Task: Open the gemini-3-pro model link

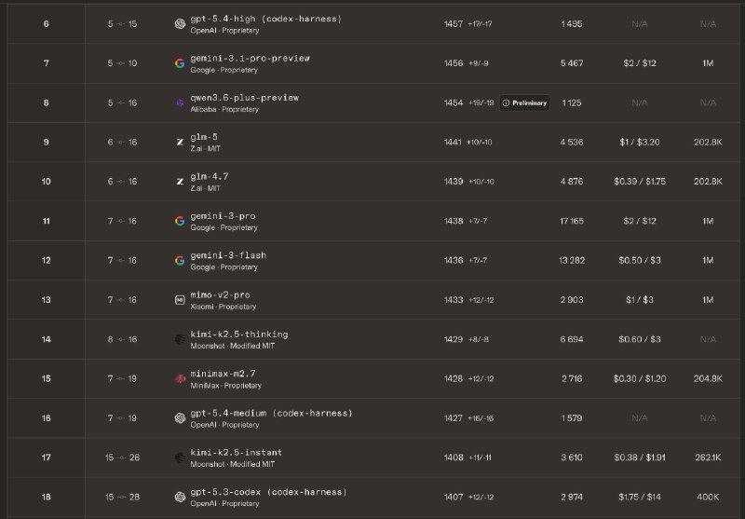Action: click(x=222, y=216)
